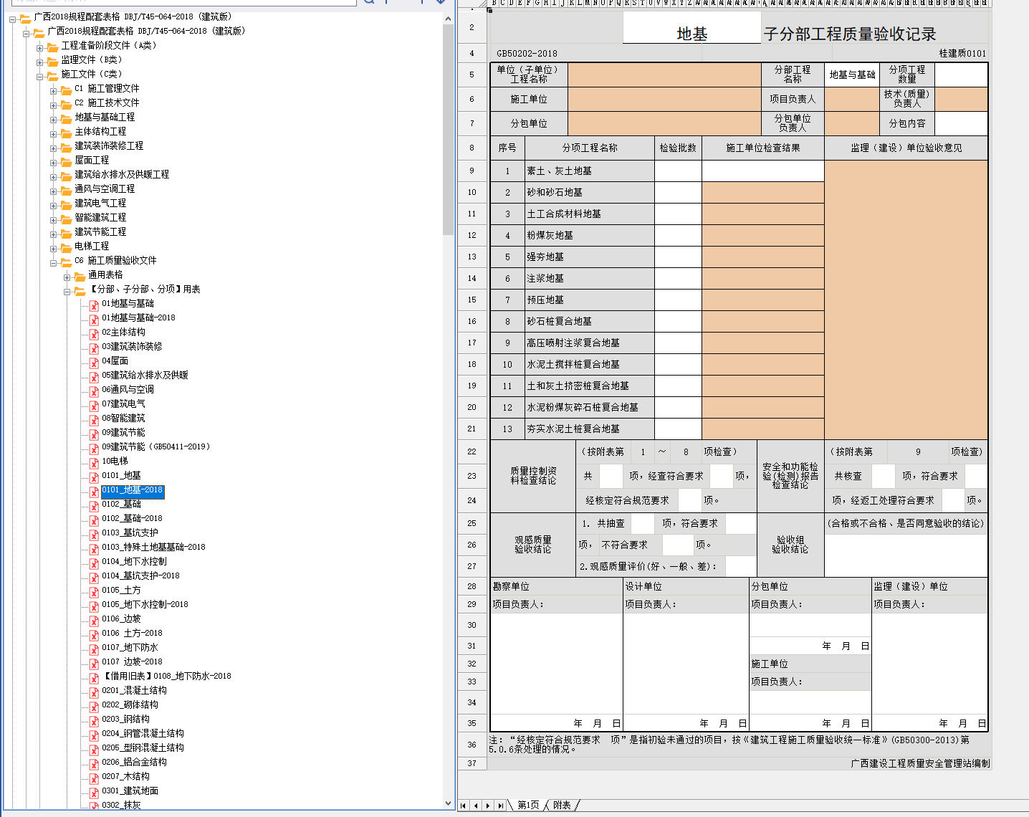Screen dimensions: 1029x817
Task: Click the document icon for 0105_土方
Action: tap(94, 591)
